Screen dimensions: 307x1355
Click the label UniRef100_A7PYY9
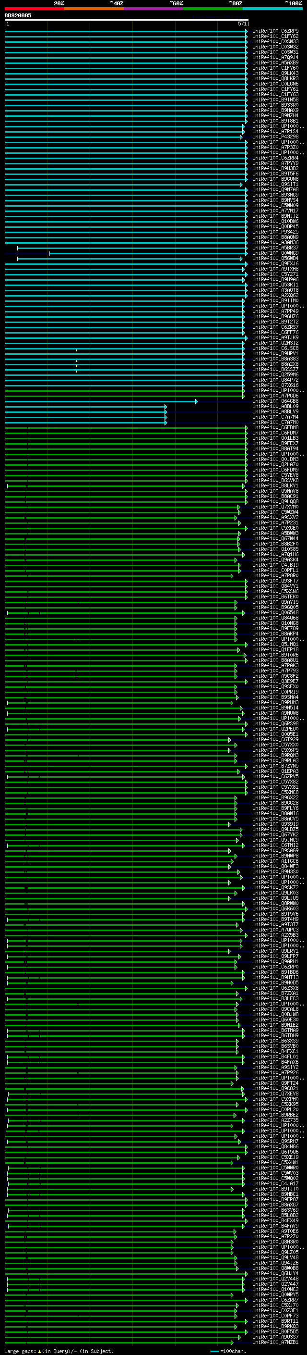(275, 163)
